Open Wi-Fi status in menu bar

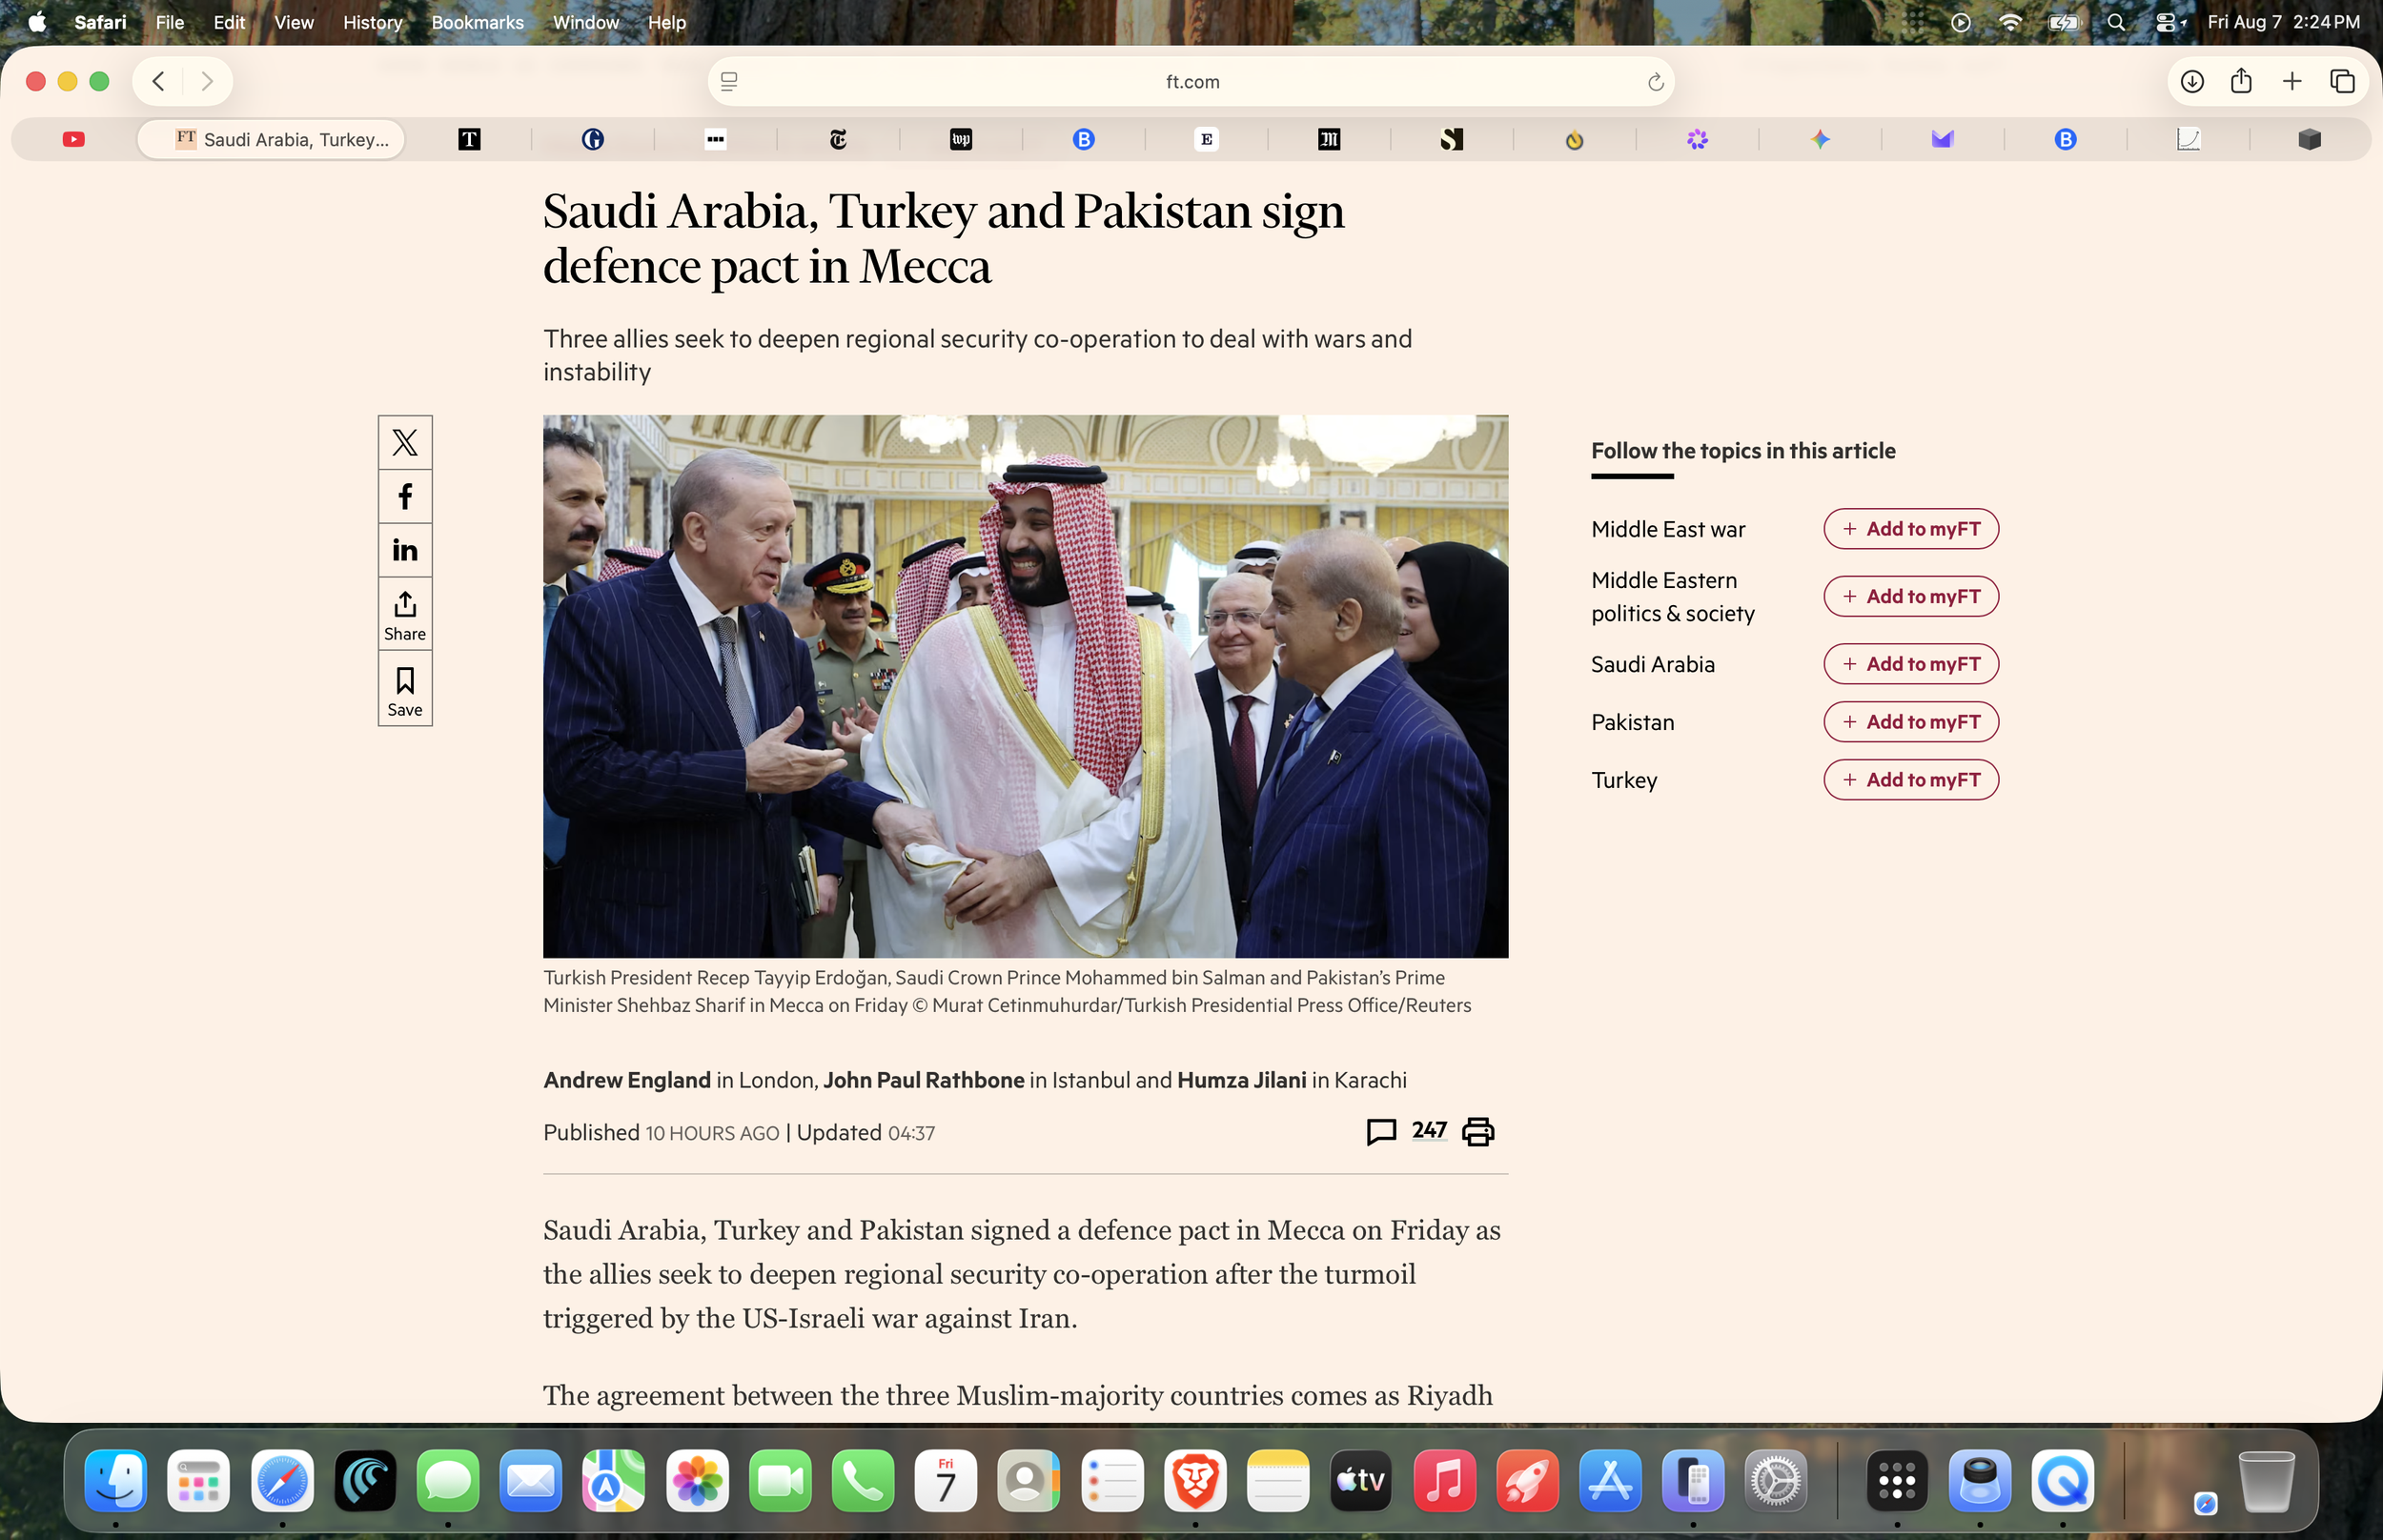pyautogui.click(x=2010, y=22)
